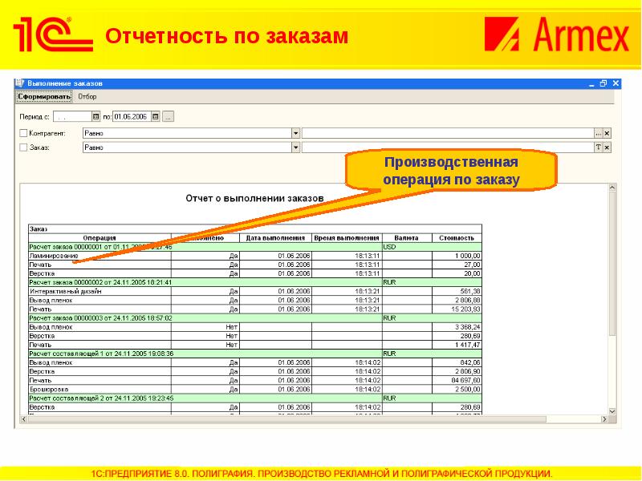
Task: Open calendar picker for period end date
Action: click(x=156, y=116)
